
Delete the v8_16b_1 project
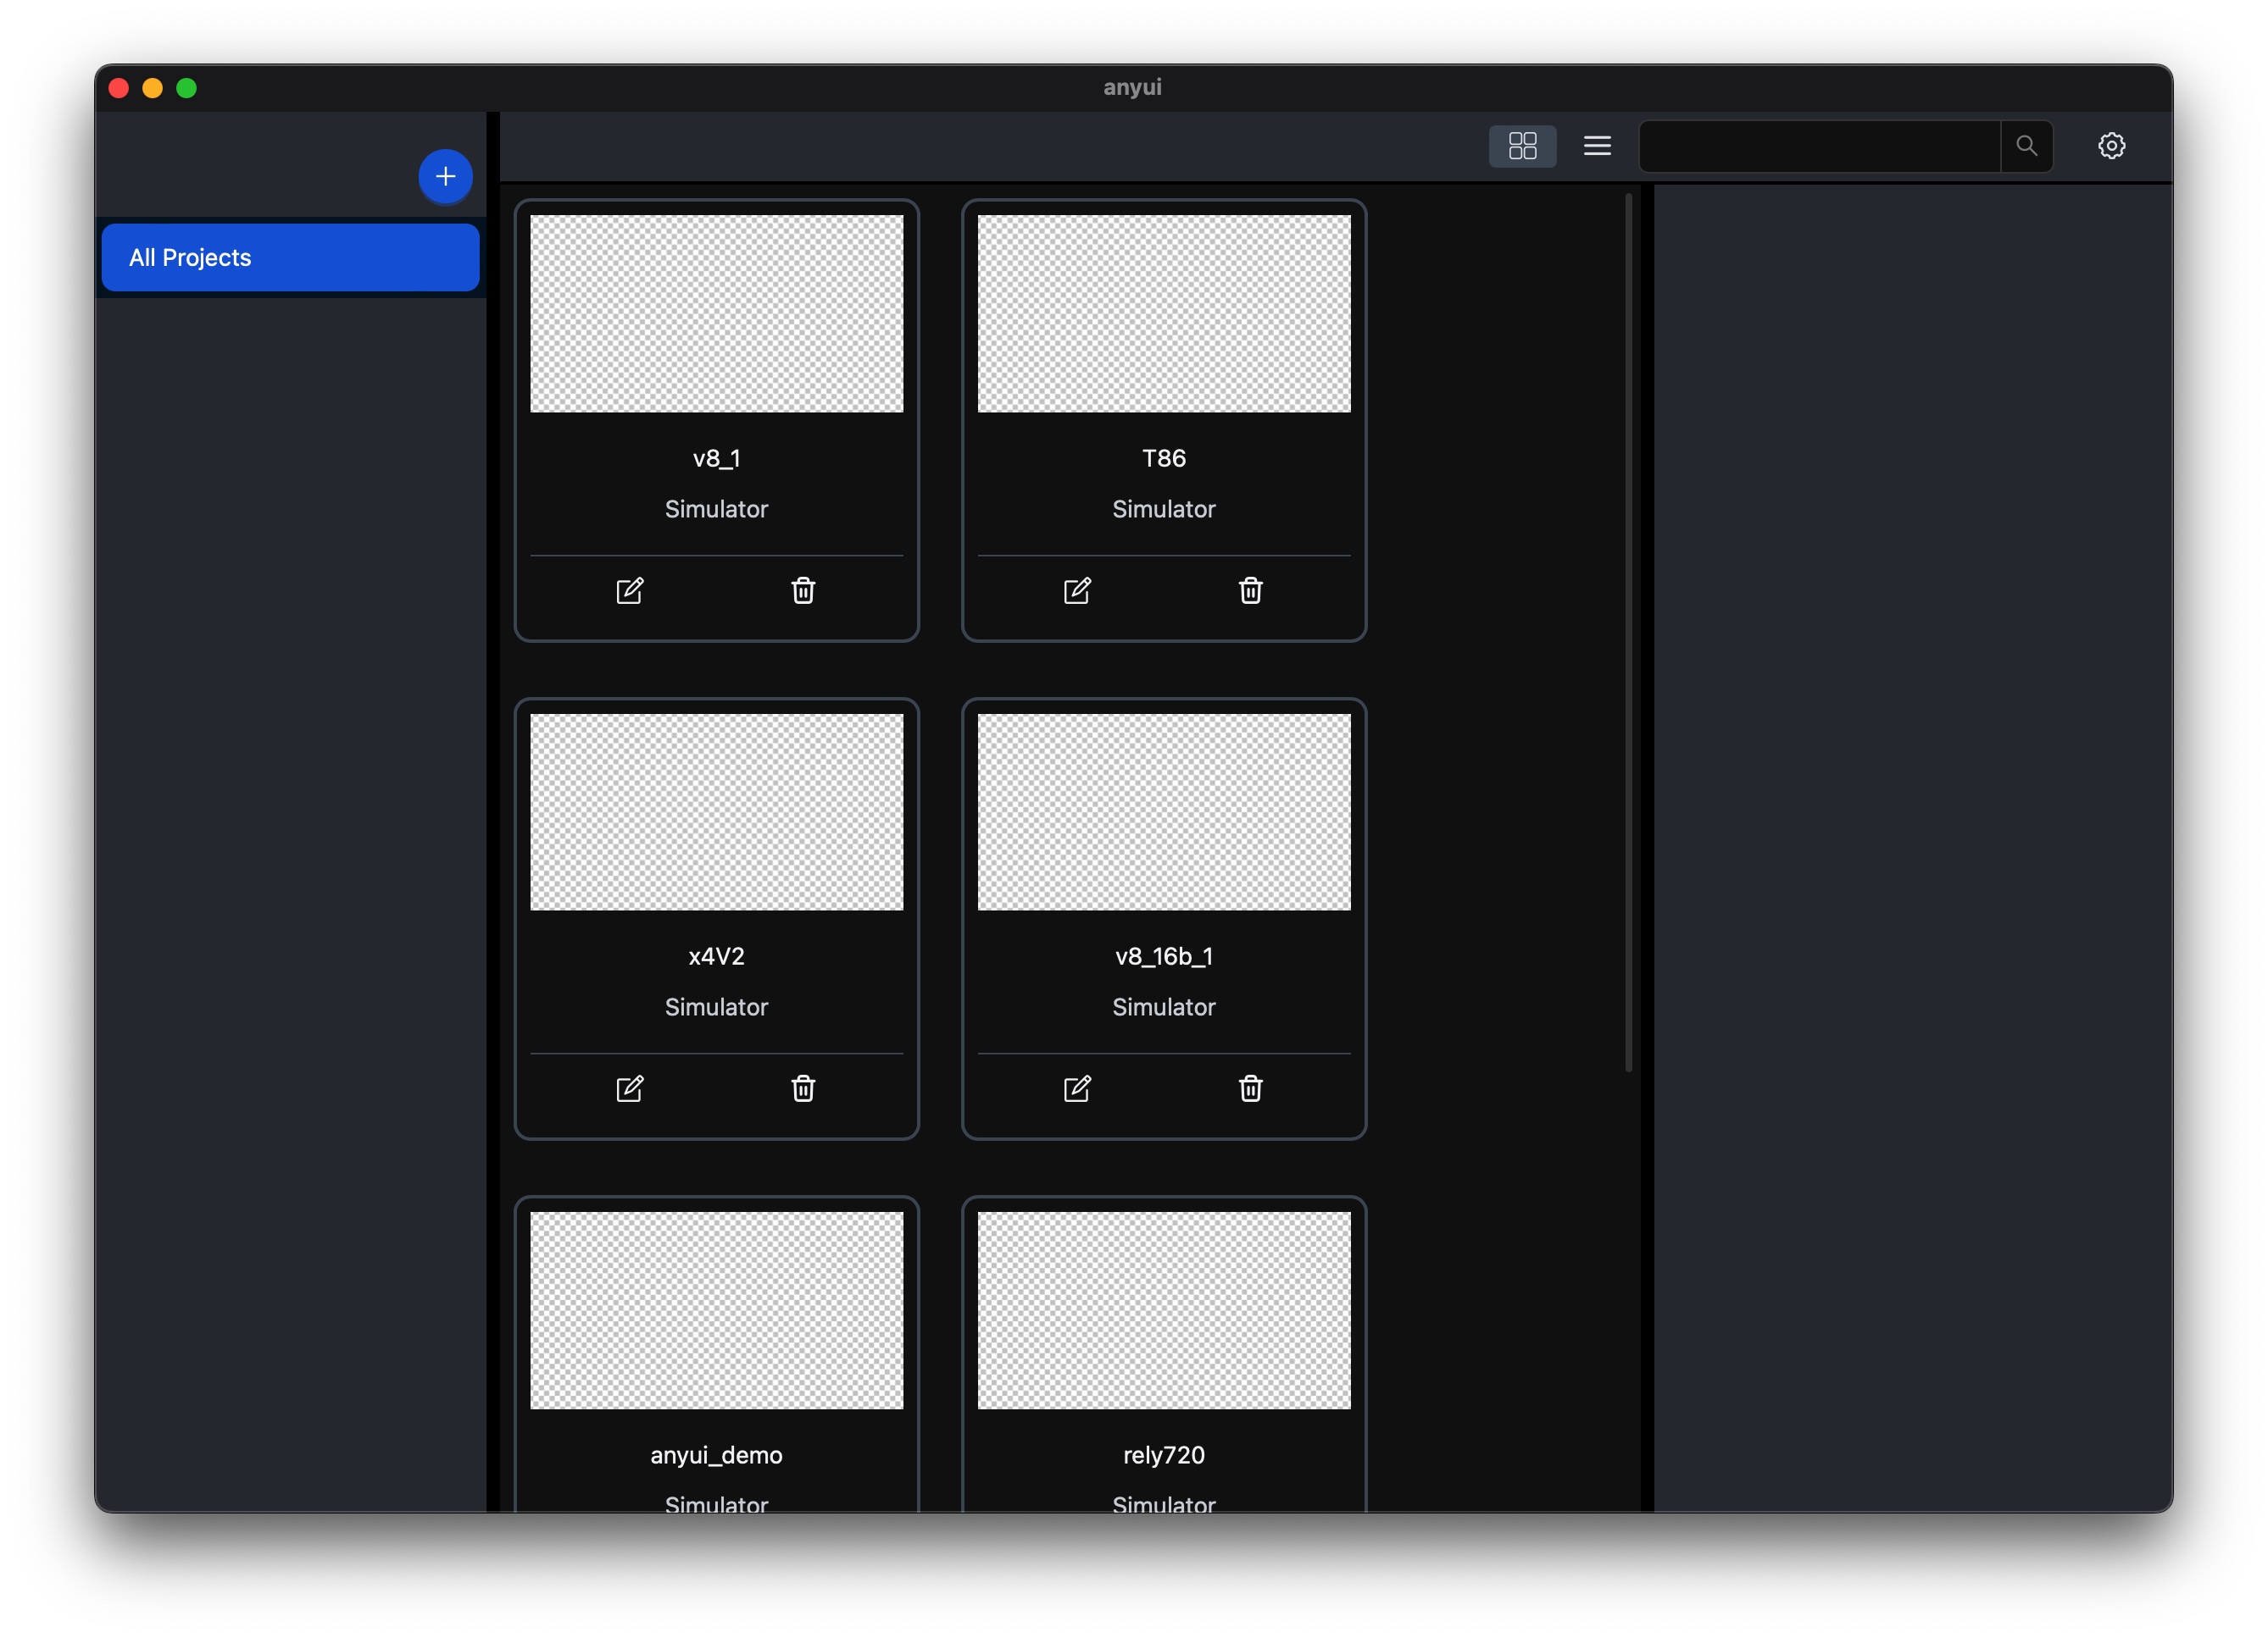coord(1250,1088)
